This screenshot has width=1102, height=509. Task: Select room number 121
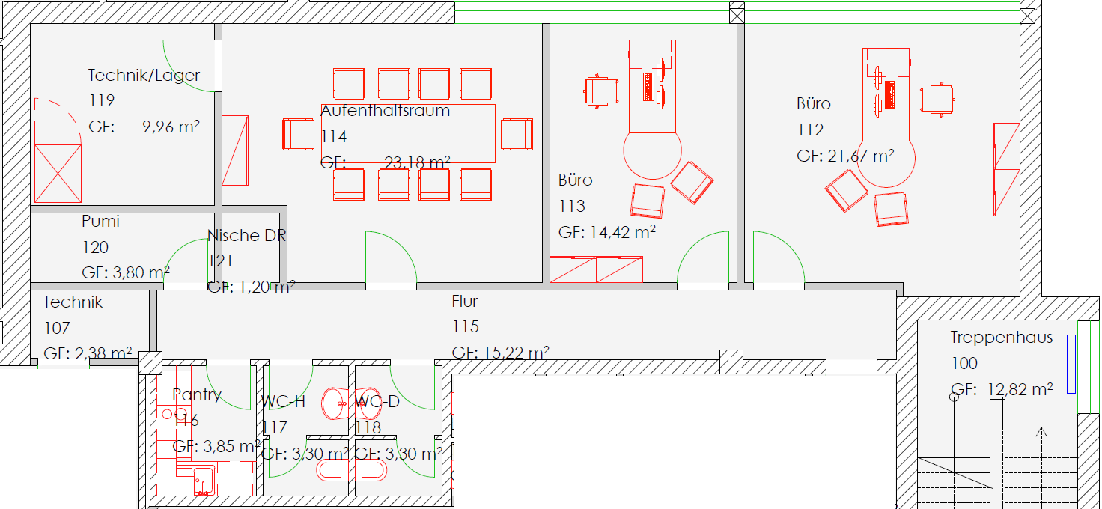pos(220,261)
